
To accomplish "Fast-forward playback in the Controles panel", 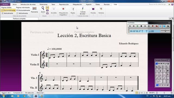I will [x=145, y=26].
